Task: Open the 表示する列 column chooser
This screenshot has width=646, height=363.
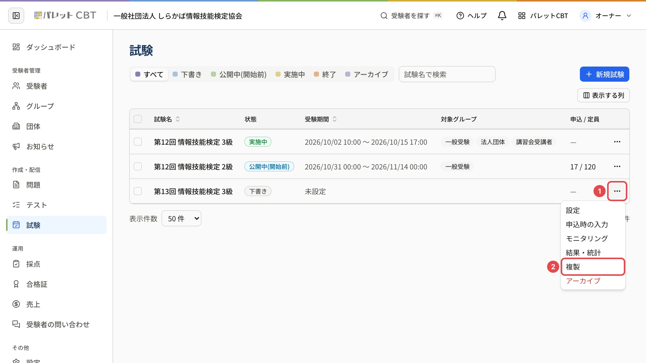Action: click(x=603, y=95)
